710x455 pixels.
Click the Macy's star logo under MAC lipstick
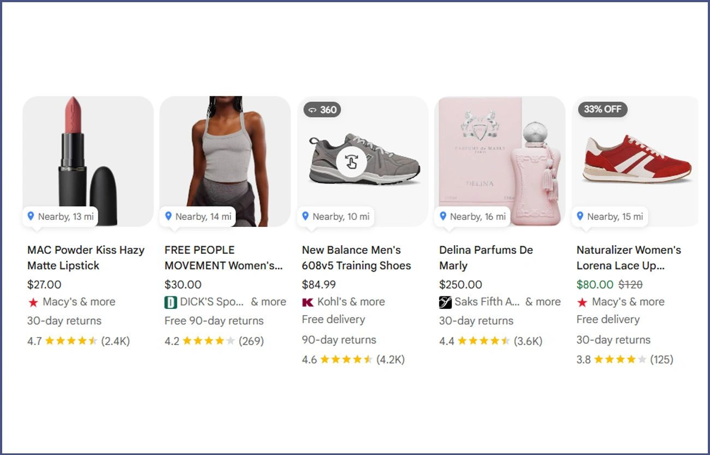tap(33, 302)
